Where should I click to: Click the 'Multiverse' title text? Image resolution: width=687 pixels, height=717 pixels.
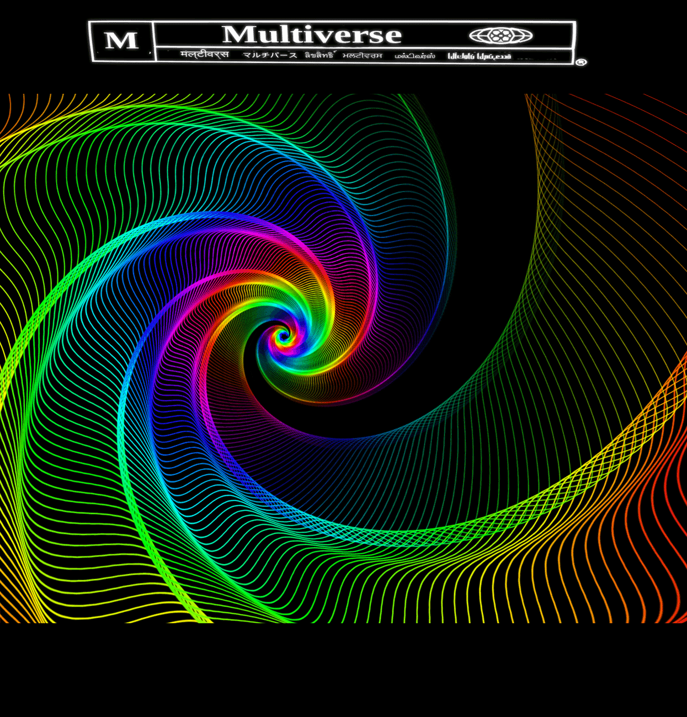pos(312,35)
